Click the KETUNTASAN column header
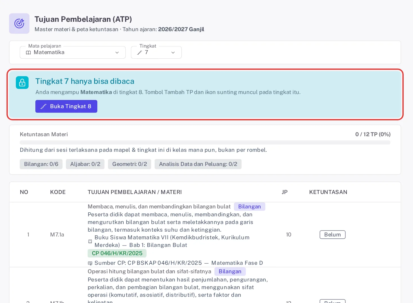This screenshot has height=303, width=413. point(328,192)
